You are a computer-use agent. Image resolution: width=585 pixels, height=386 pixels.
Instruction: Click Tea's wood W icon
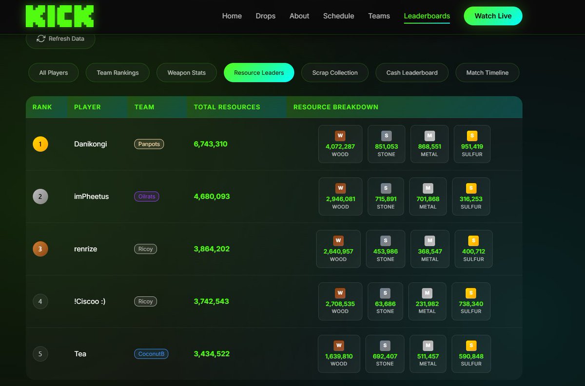(x=339, y=346)
